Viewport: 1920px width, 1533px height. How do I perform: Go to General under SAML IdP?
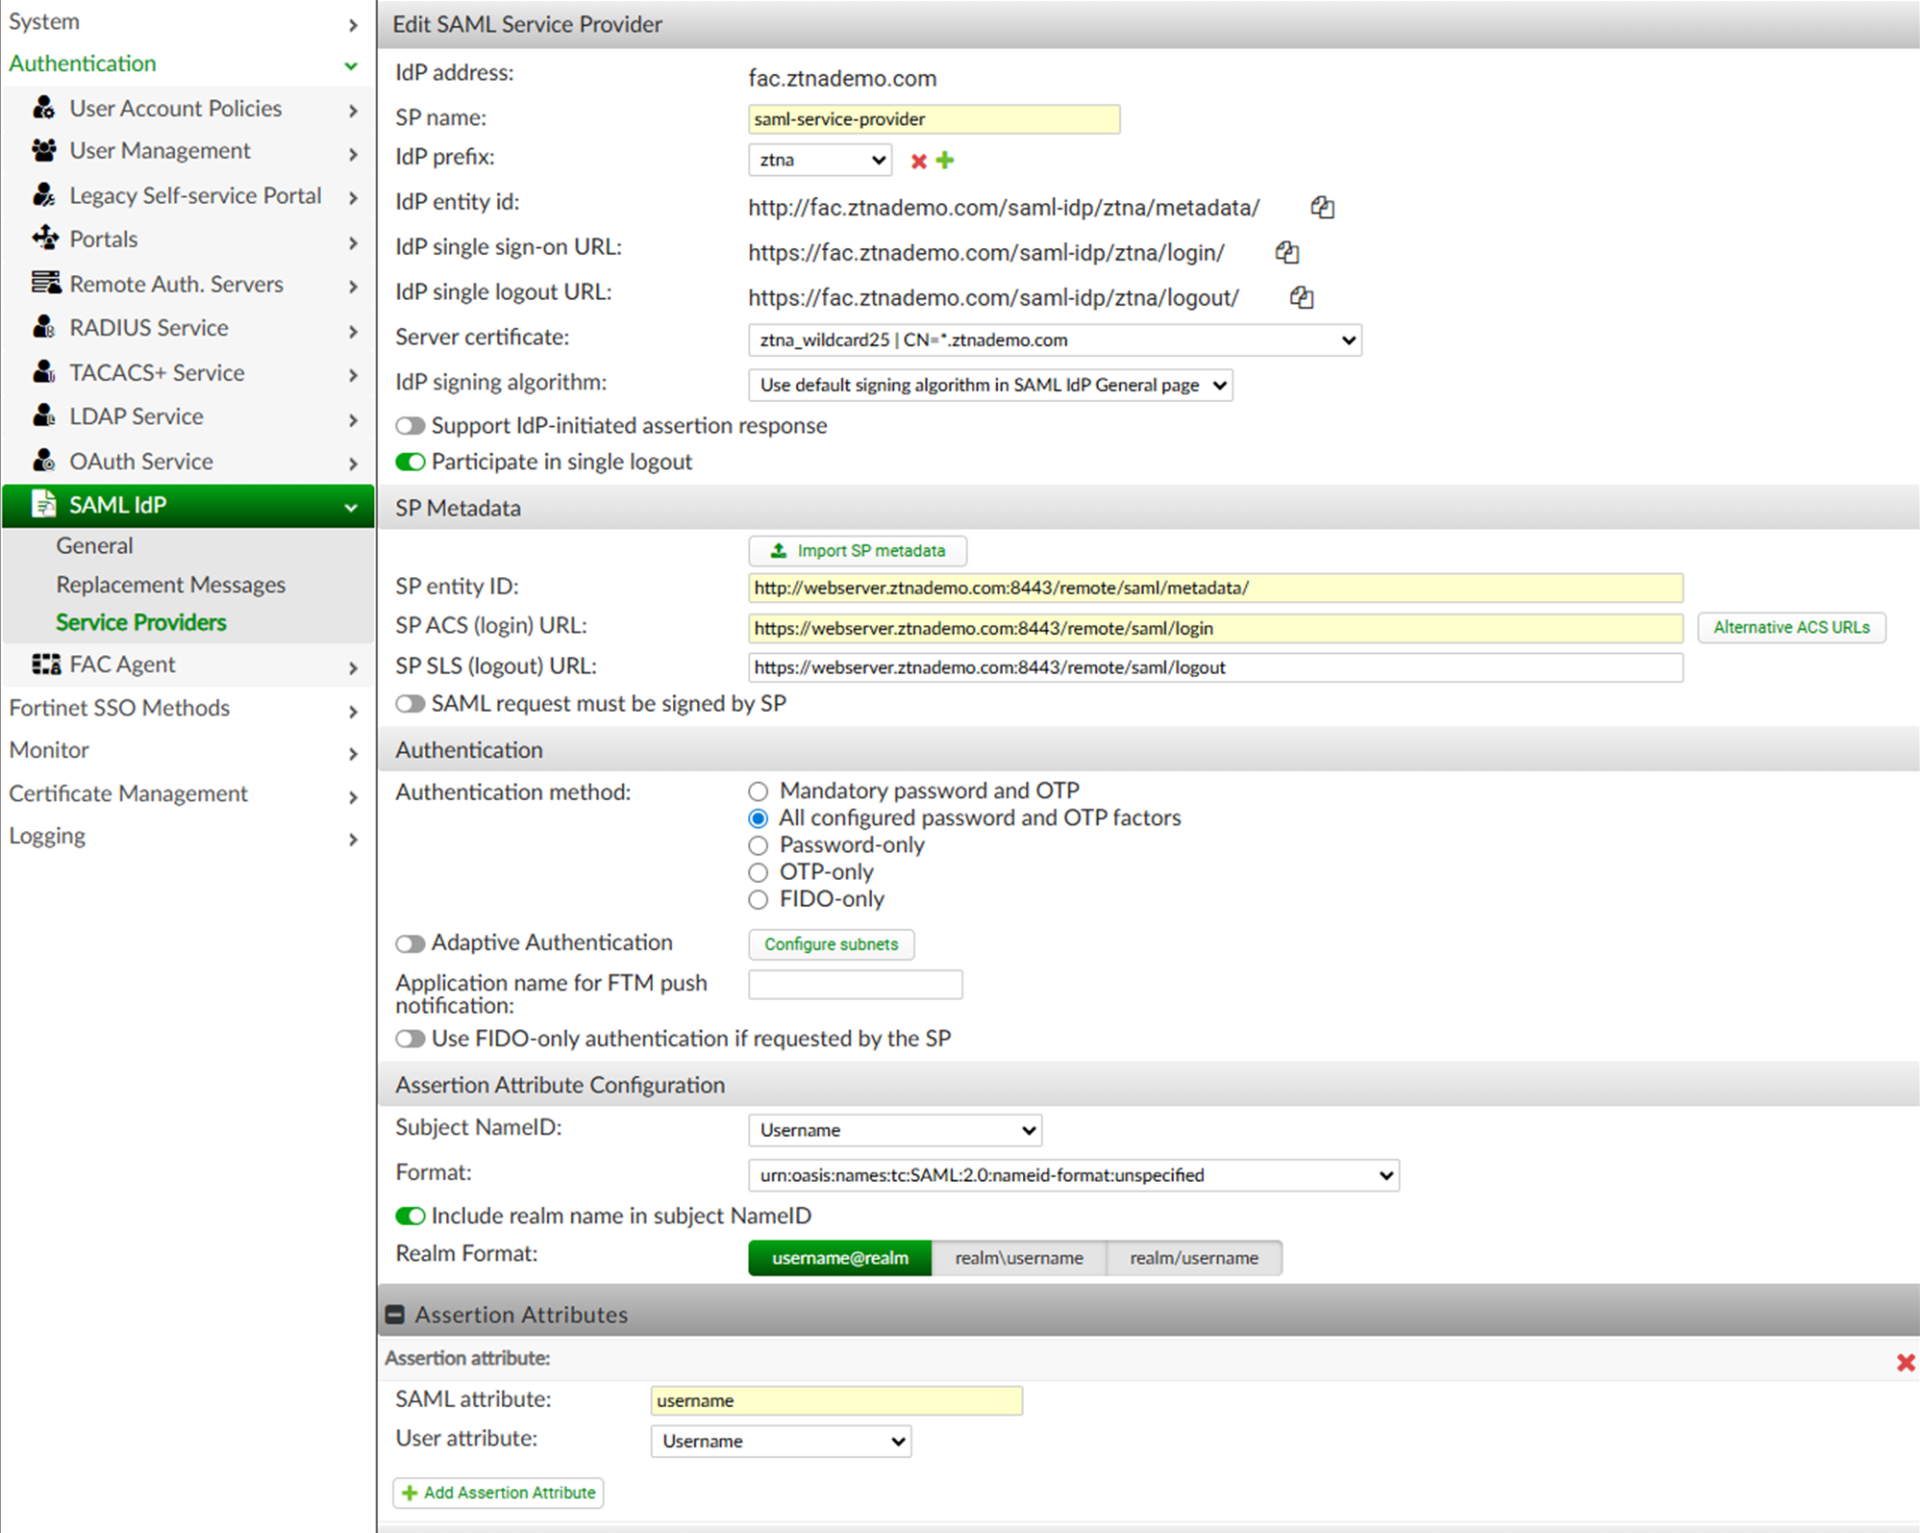tap(94, 545)
